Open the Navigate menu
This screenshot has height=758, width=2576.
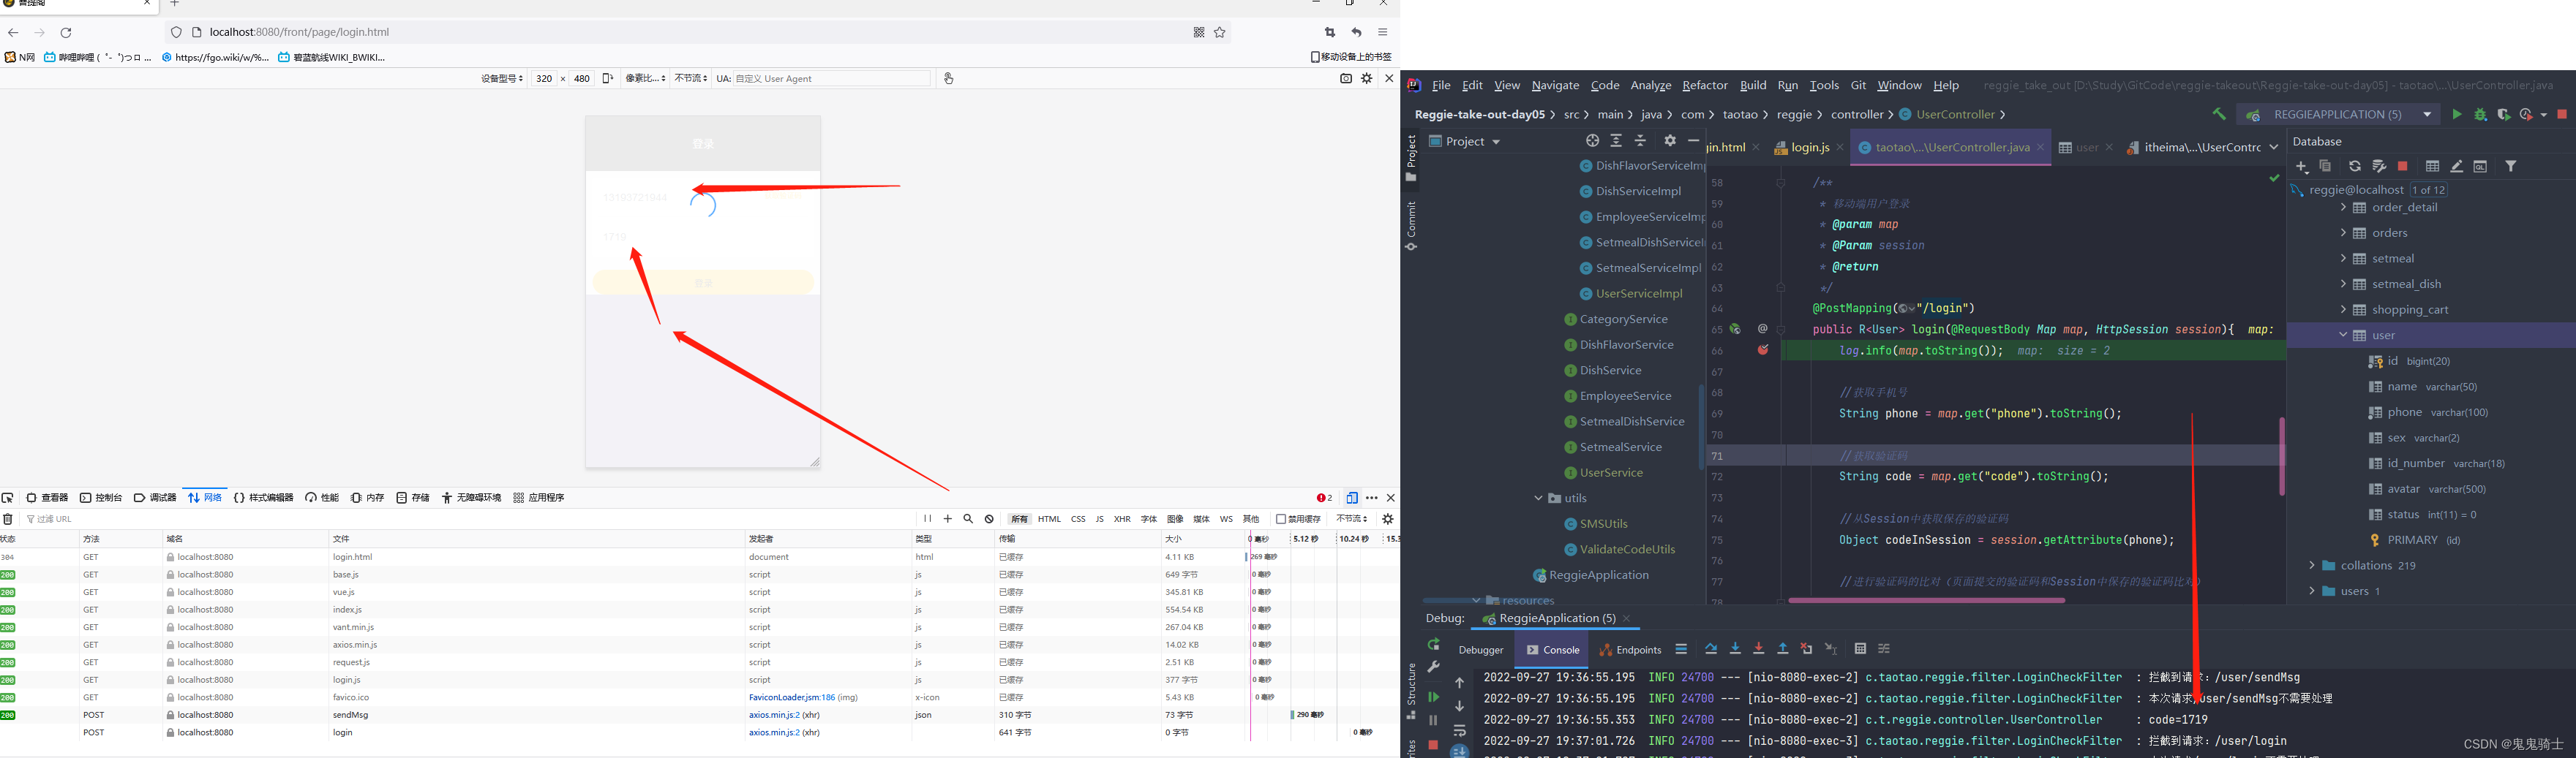point(1555,86)
